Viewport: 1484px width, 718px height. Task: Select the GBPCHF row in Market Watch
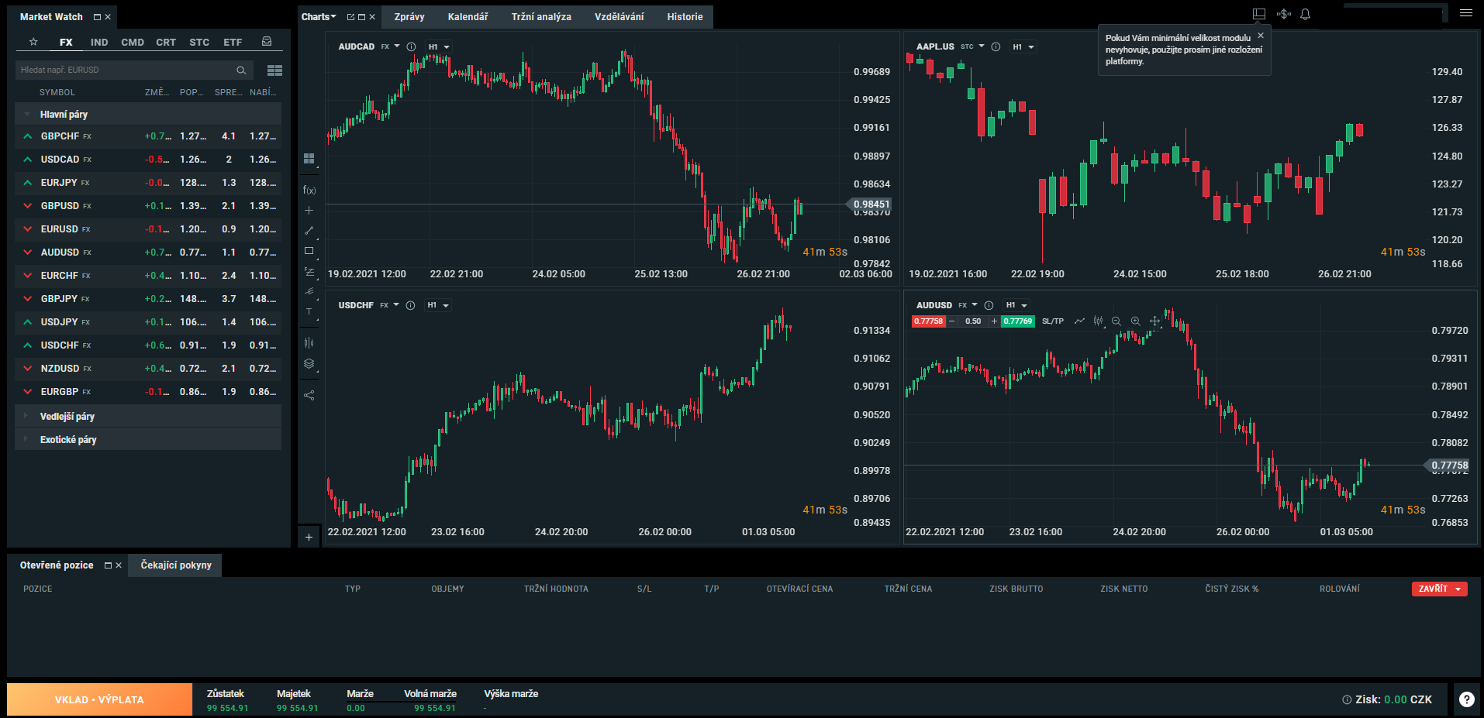click(148, 136)
